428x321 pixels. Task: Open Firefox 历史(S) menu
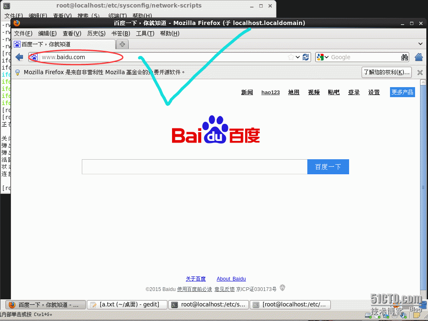click(96, 33)
